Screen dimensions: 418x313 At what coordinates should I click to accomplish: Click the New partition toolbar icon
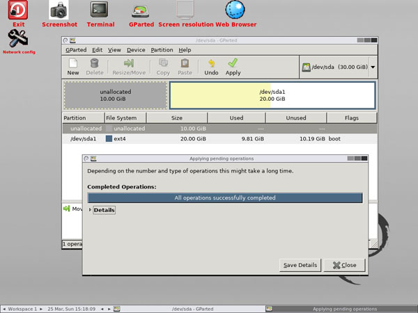[x=72, y=63]
